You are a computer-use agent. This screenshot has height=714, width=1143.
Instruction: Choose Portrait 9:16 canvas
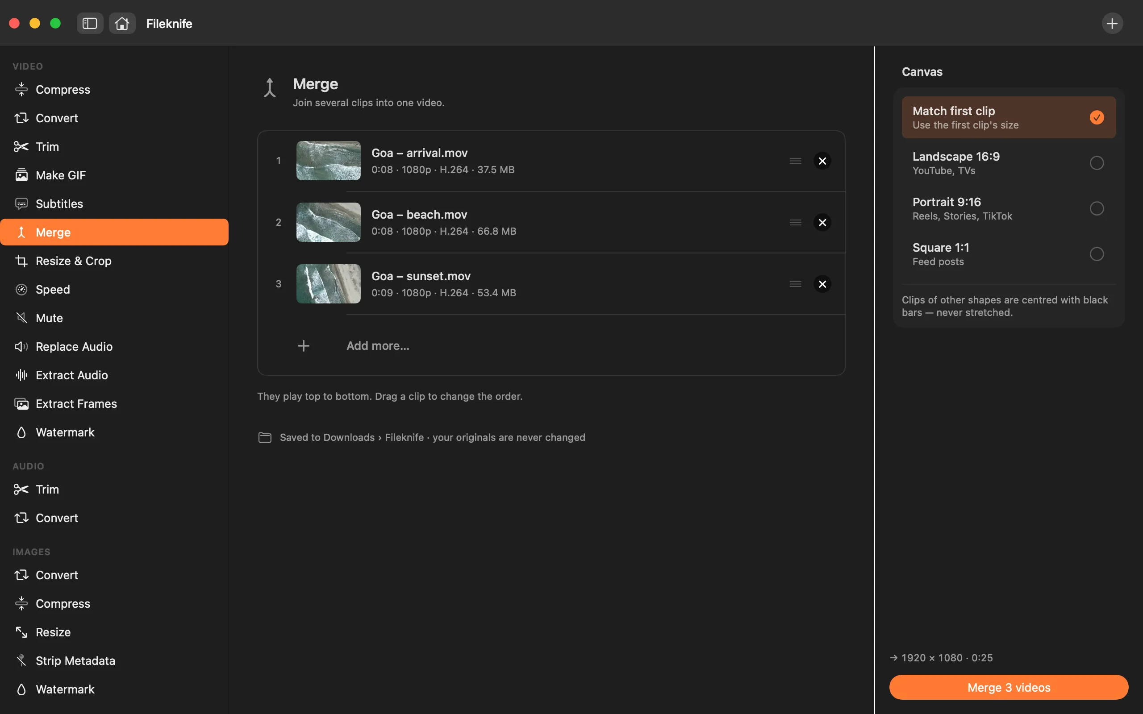[x=1009, y=209]
